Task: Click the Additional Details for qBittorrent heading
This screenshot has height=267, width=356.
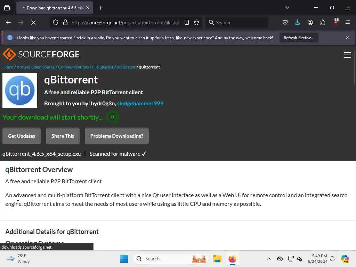Action: click(x=52, y=232)
